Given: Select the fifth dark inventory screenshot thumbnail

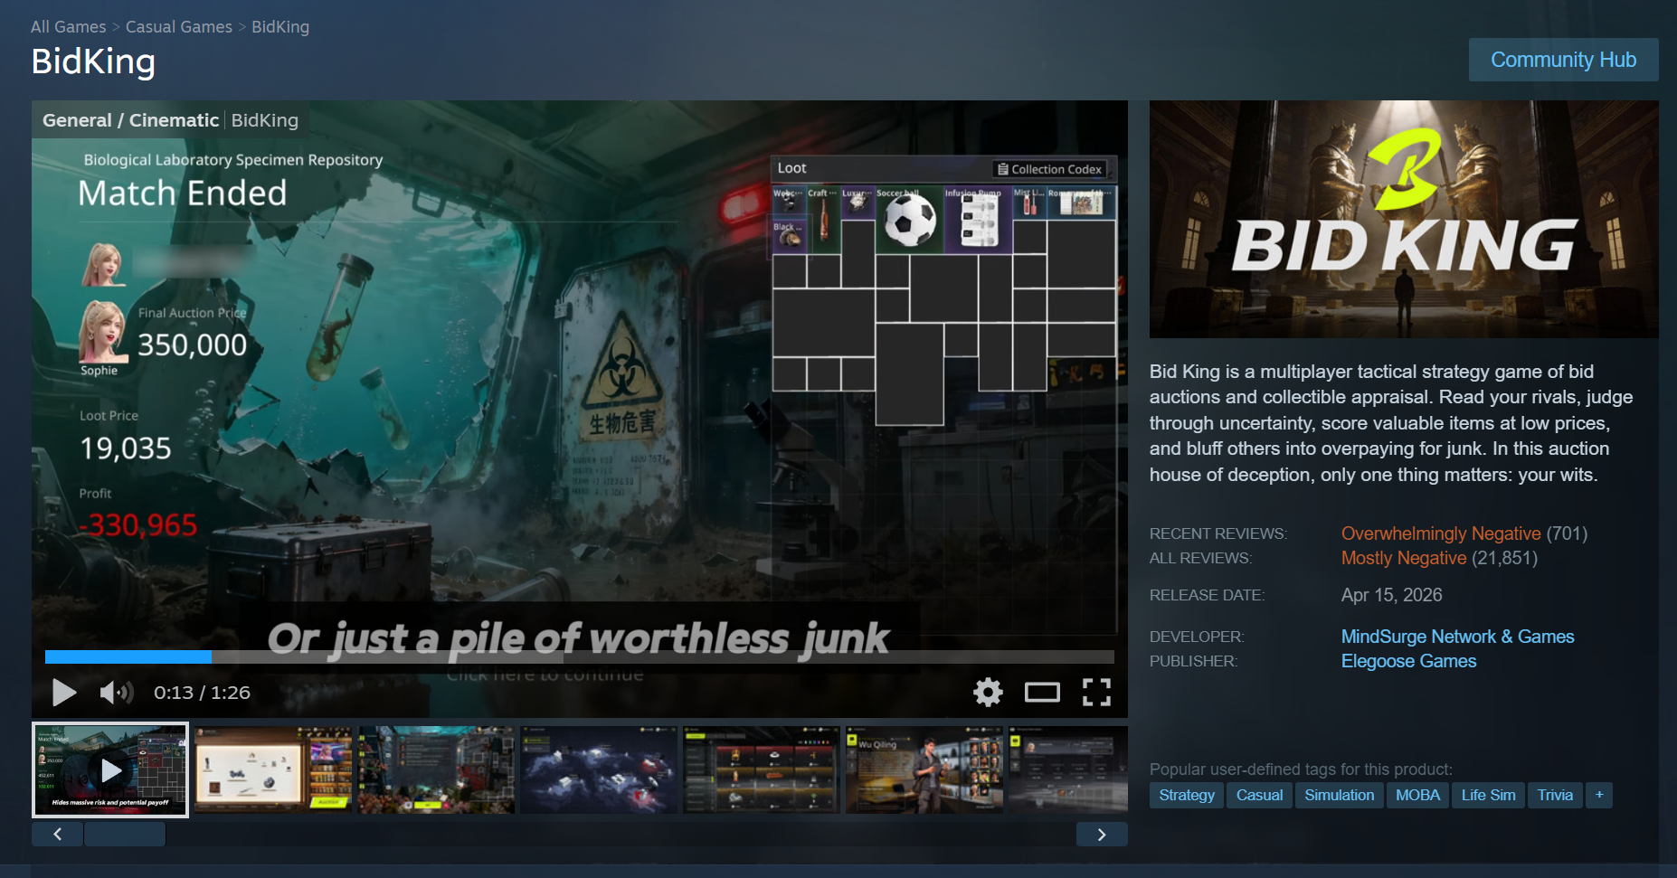Looking at the screenshot, I should [x=762, y=769].
